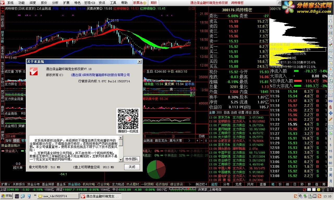Open Windows 开始 start button

click(7, 196)
